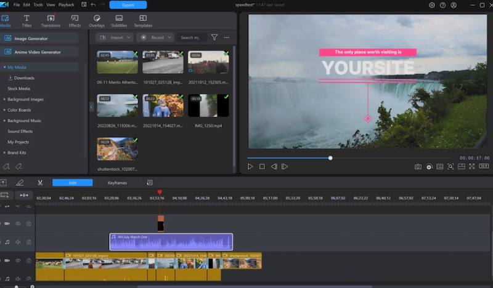Step to previous frame in preview
The height and width of the screenshot is (288, 493).
(x=274, y=166)
